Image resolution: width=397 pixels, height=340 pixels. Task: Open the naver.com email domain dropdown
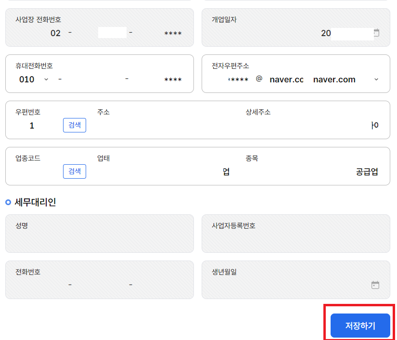pyautogui.click(x=376, y=79)
